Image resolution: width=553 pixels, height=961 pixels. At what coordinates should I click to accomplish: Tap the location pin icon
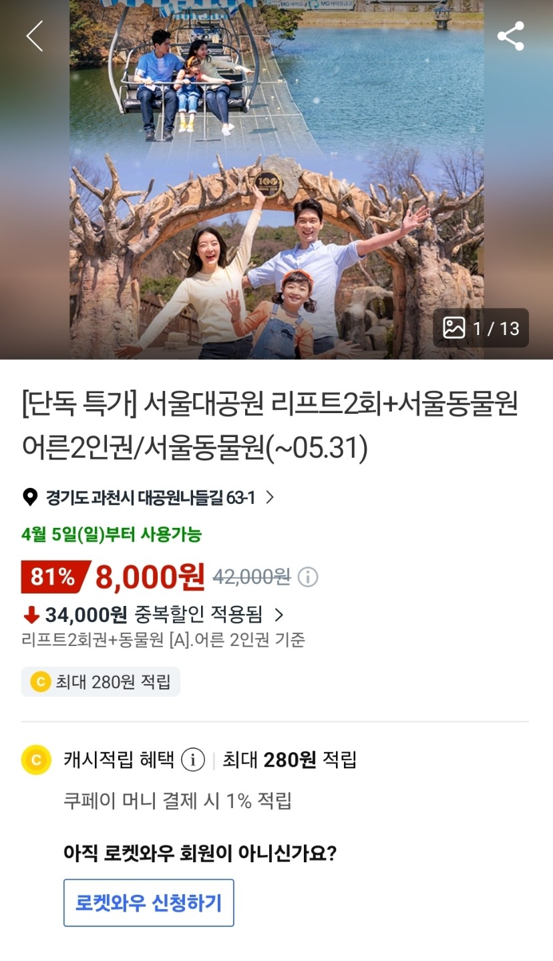(x=30, y=497)
